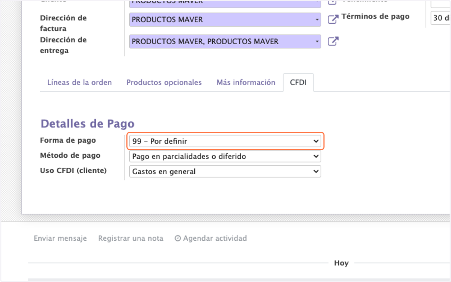Open the Método de pago dropdown

(225, 156)
